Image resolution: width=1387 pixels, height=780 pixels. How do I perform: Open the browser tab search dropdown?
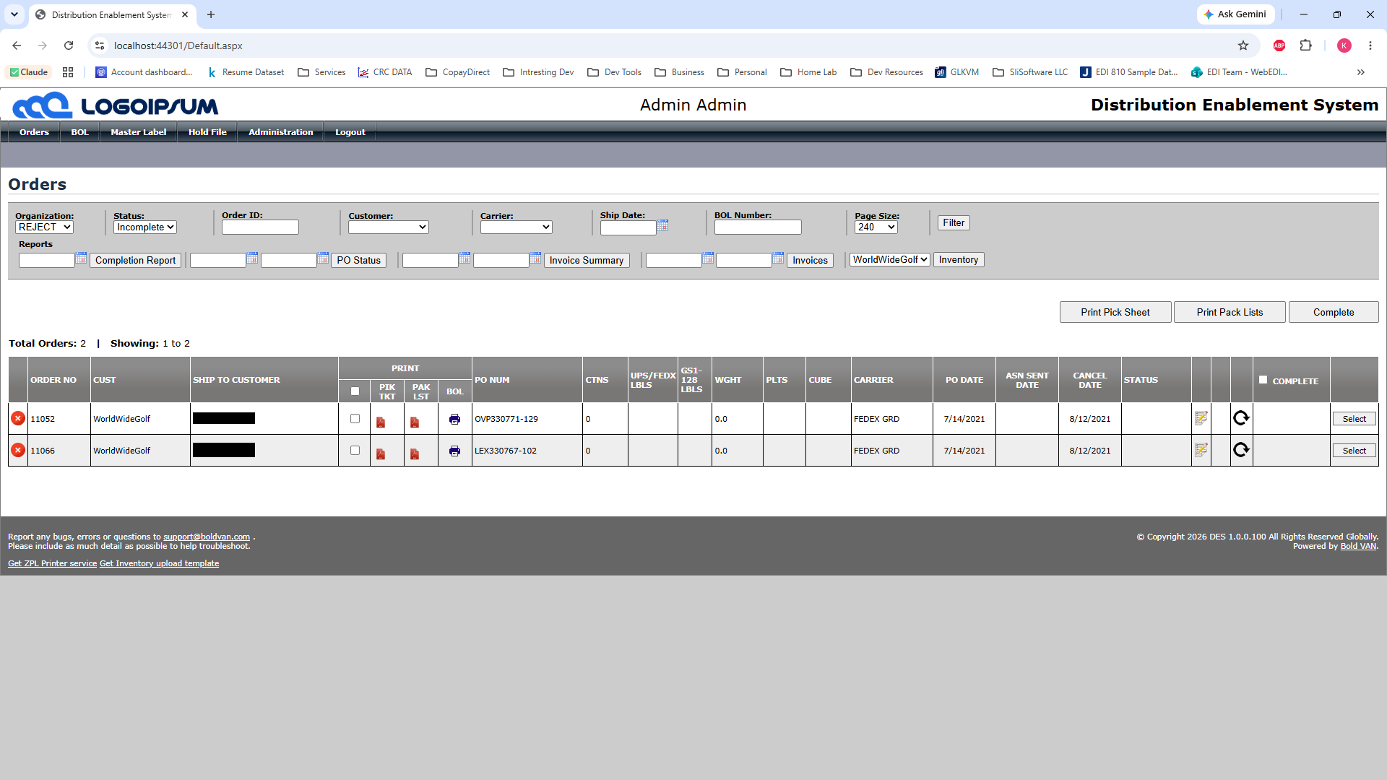point(14,14)
